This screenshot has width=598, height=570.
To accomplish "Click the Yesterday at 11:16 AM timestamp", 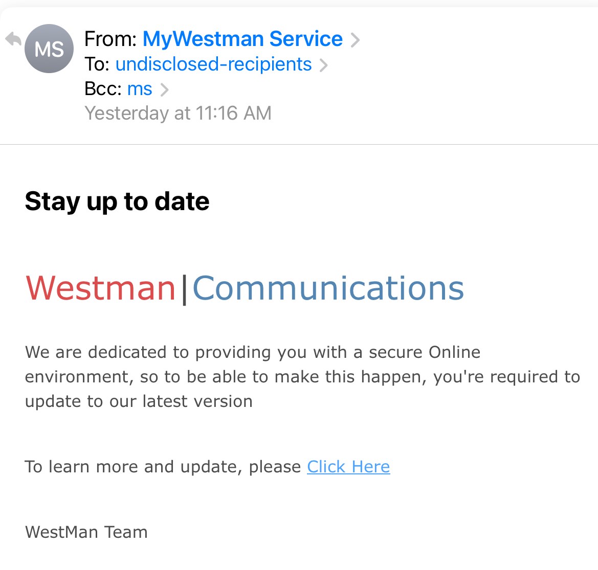I will coord(178,113).
